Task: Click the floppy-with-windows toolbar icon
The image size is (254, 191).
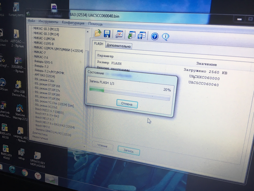Action: click(142, 35)
